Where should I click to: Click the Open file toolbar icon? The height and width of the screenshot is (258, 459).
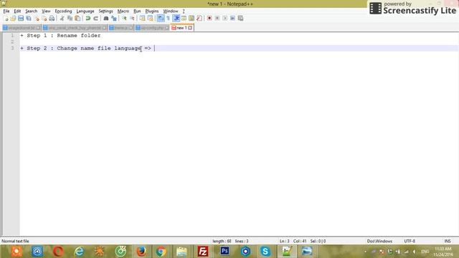pos(13,18)
